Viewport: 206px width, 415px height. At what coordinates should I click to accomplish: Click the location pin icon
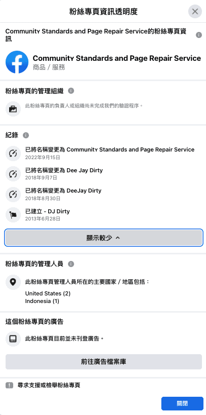[13, 282]
